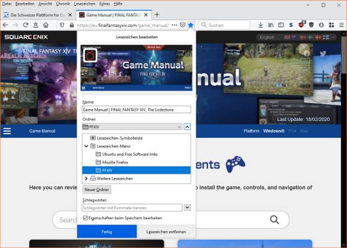This screenshot has width=347, height=248.
Task: Open the Pocket save icon in address bar
Action: [182, 25]
